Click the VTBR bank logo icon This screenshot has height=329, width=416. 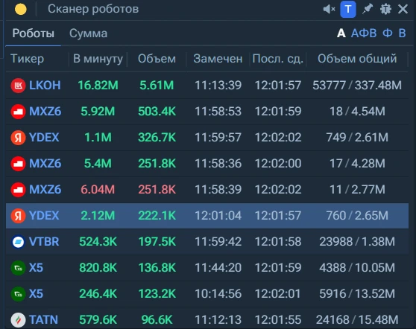pyautogui.click(x=18, y=242)
